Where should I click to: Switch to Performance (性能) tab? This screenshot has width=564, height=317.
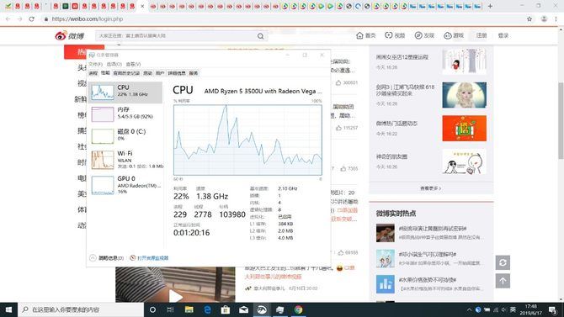(105, 73)
